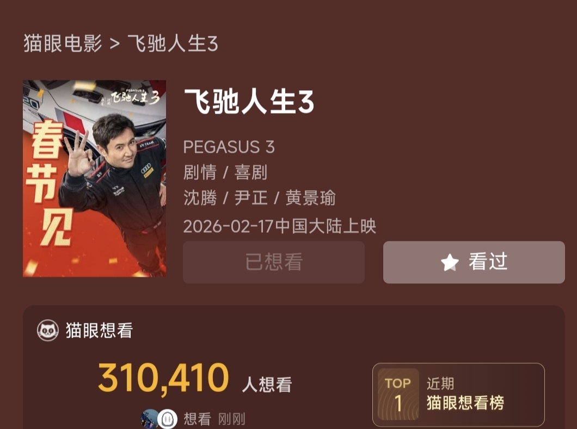Screen dimensions: 577x429
Task: Click the large 飞驰人生3 movie title
Action: pos(249,102)
